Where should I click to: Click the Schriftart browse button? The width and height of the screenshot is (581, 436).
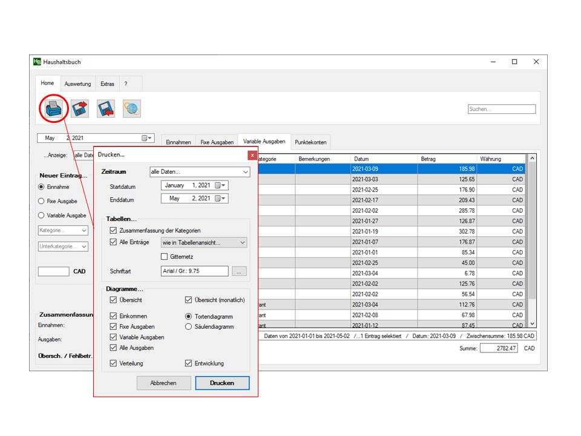pos(239,272)
